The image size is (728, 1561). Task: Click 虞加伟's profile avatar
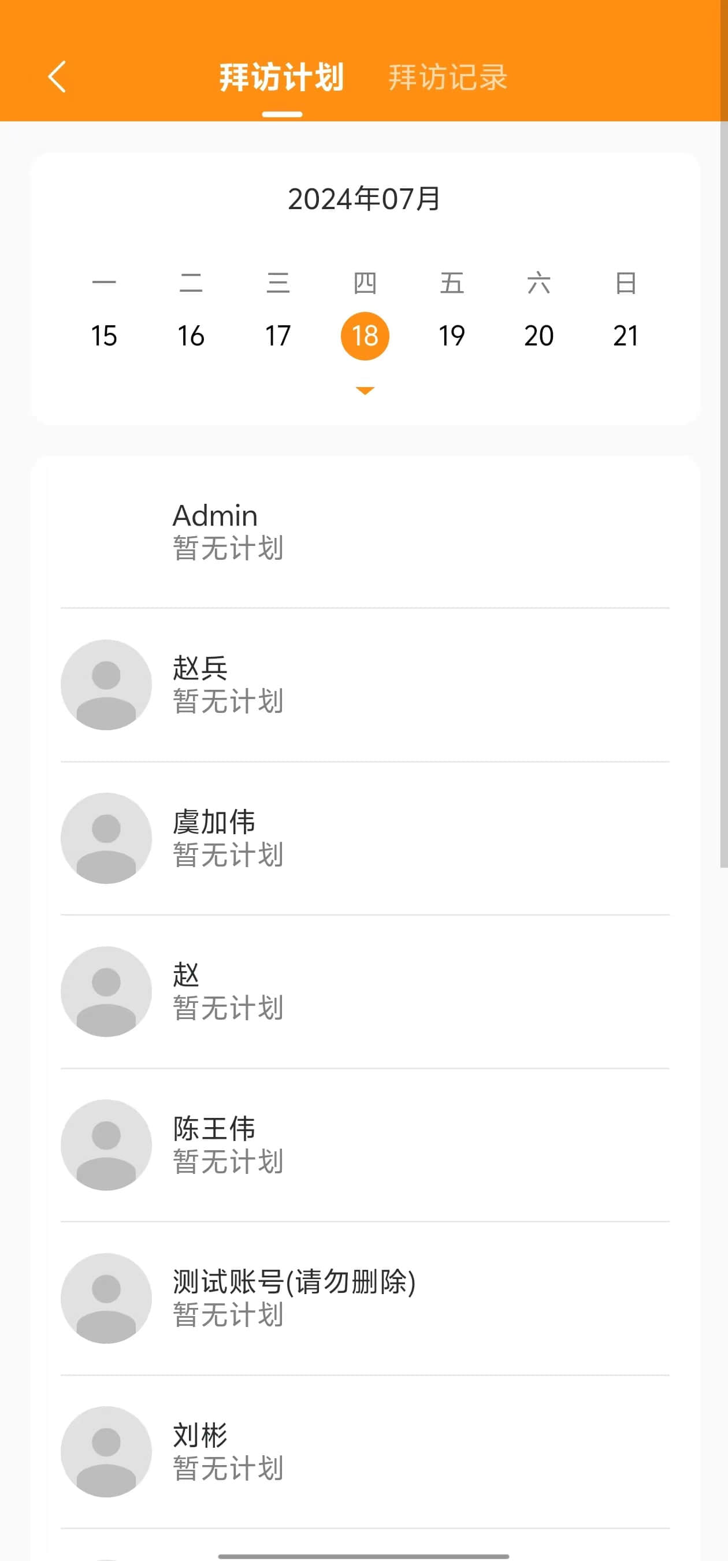[106, 838]
